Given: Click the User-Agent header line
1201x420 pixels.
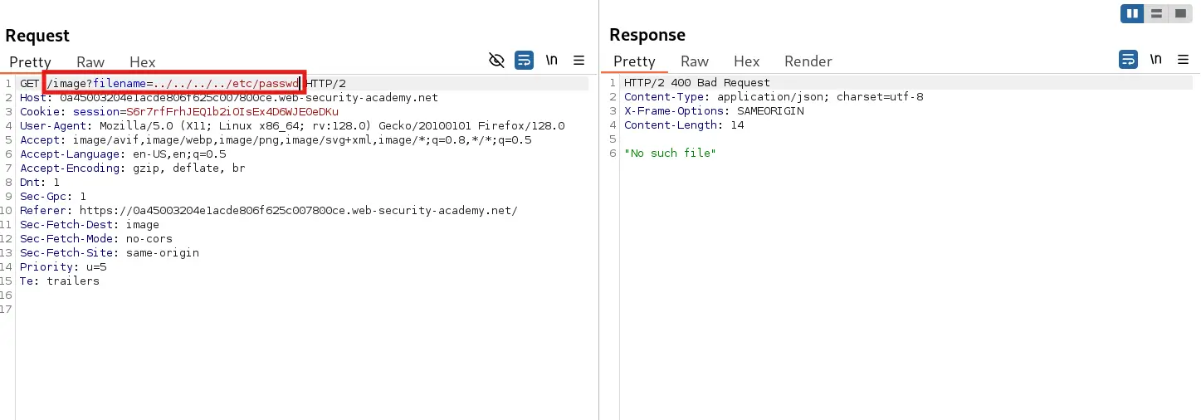Looking at the screenshot, I should tap(292, 126).
